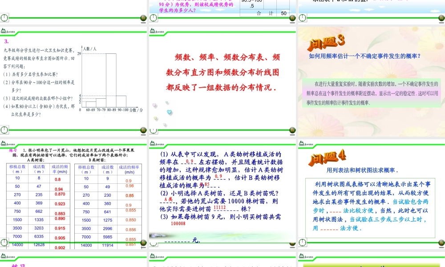Viewport: 445px width, 267px height.
Task: Click blue heart decoration on red summary slide
Action: coord(169,112)
